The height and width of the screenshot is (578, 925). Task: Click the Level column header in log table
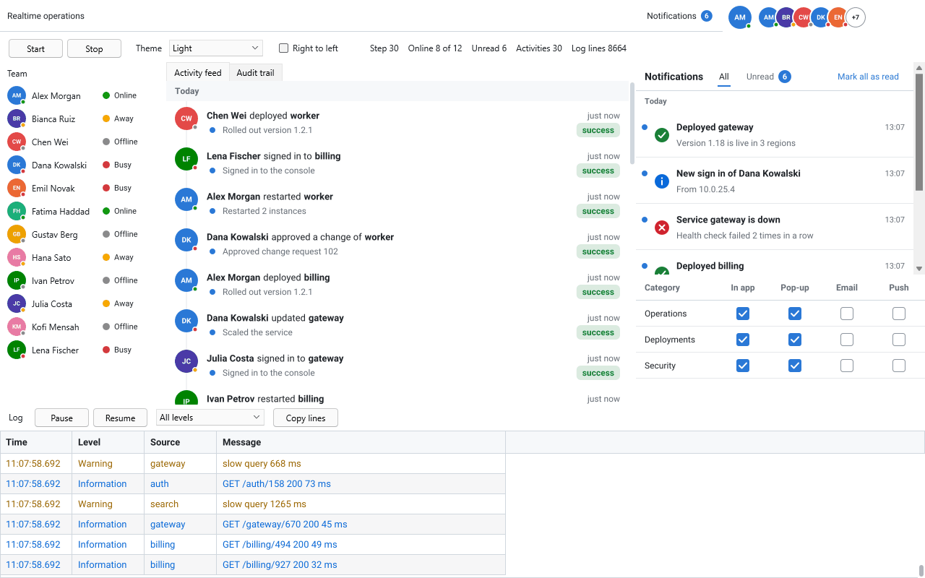pos(108,442)
